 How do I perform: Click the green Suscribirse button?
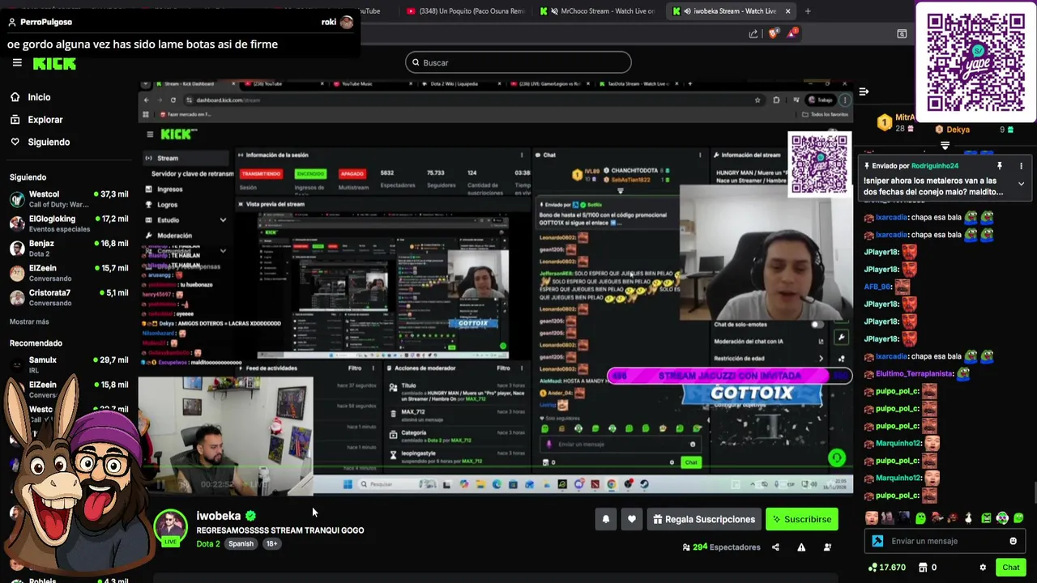pos(802,519)
